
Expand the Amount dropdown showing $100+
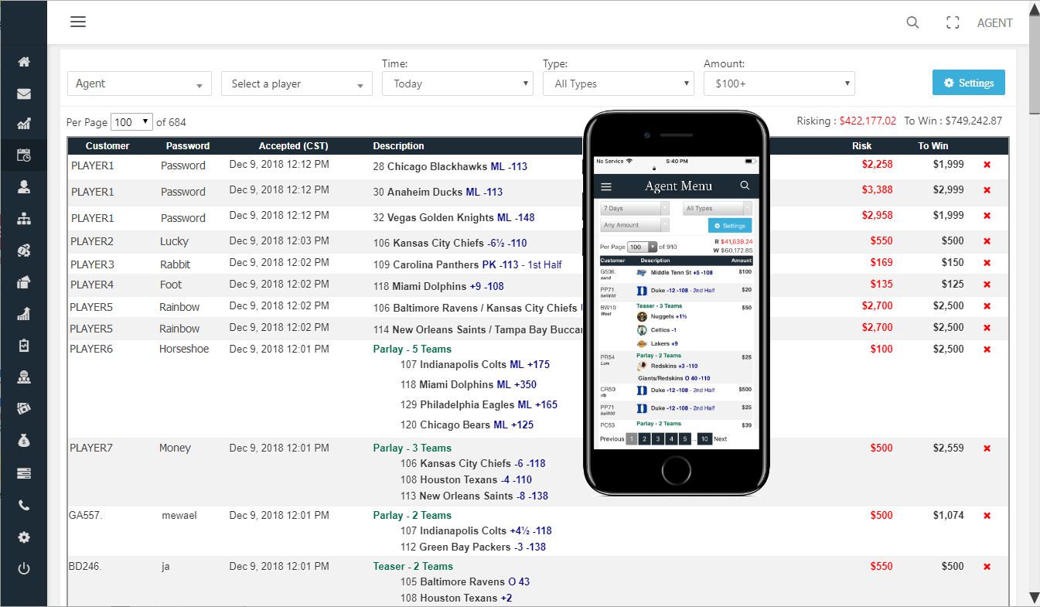point(779,84)
